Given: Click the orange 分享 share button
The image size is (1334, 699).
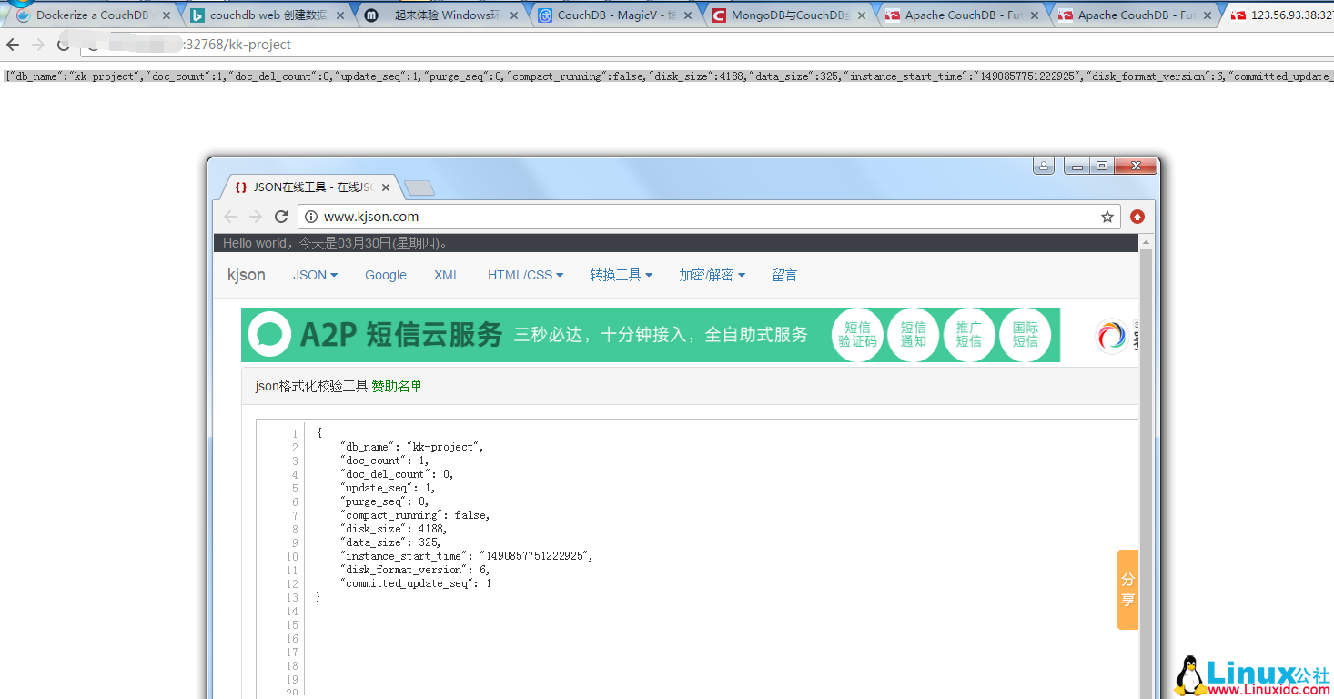Looking at the screenshot, I should click(1127, 590).
